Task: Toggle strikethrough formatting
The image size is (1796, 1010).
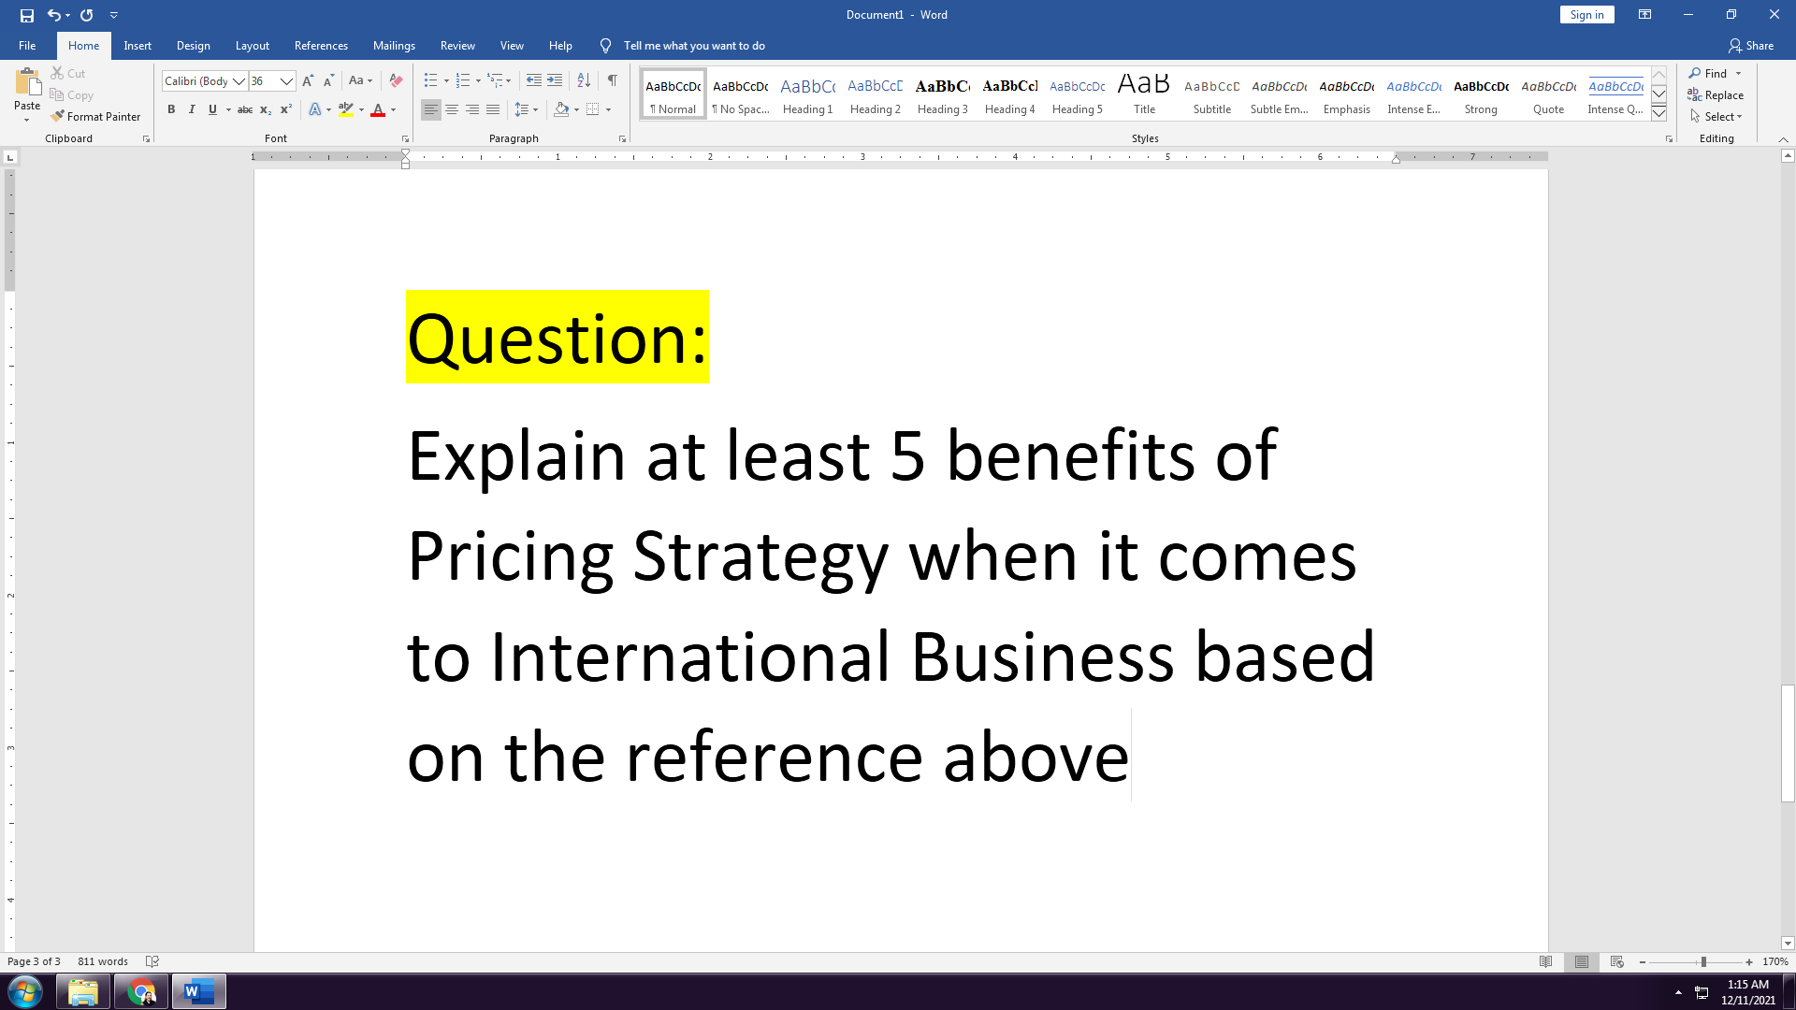Action: pos(245,109)
